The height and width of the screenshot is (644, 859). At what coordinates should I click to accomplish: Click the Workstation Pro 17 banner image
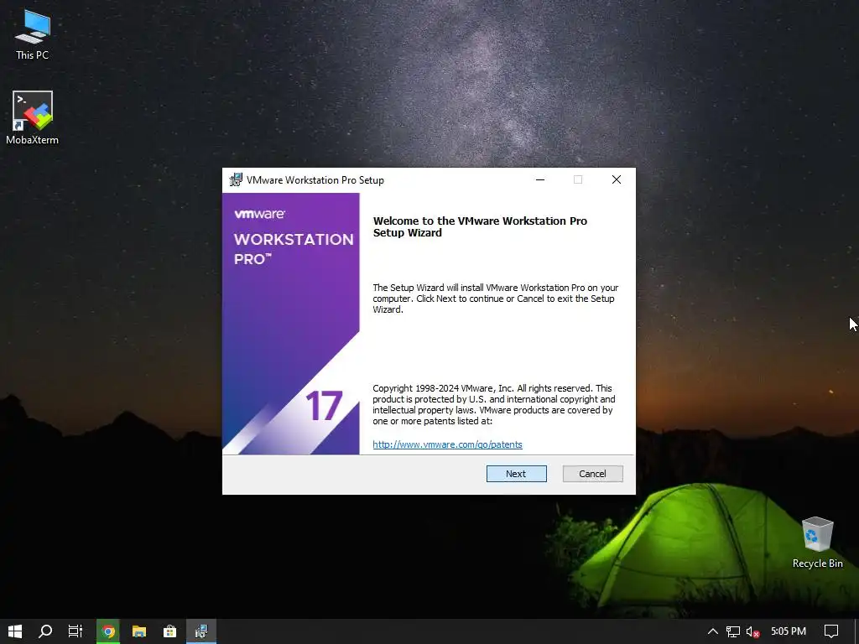(x=291, y=324)
